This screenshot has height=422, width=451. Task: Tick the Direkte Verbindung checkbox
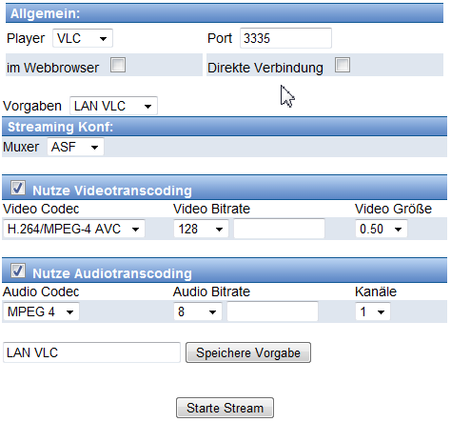click(x=343, y=65)
